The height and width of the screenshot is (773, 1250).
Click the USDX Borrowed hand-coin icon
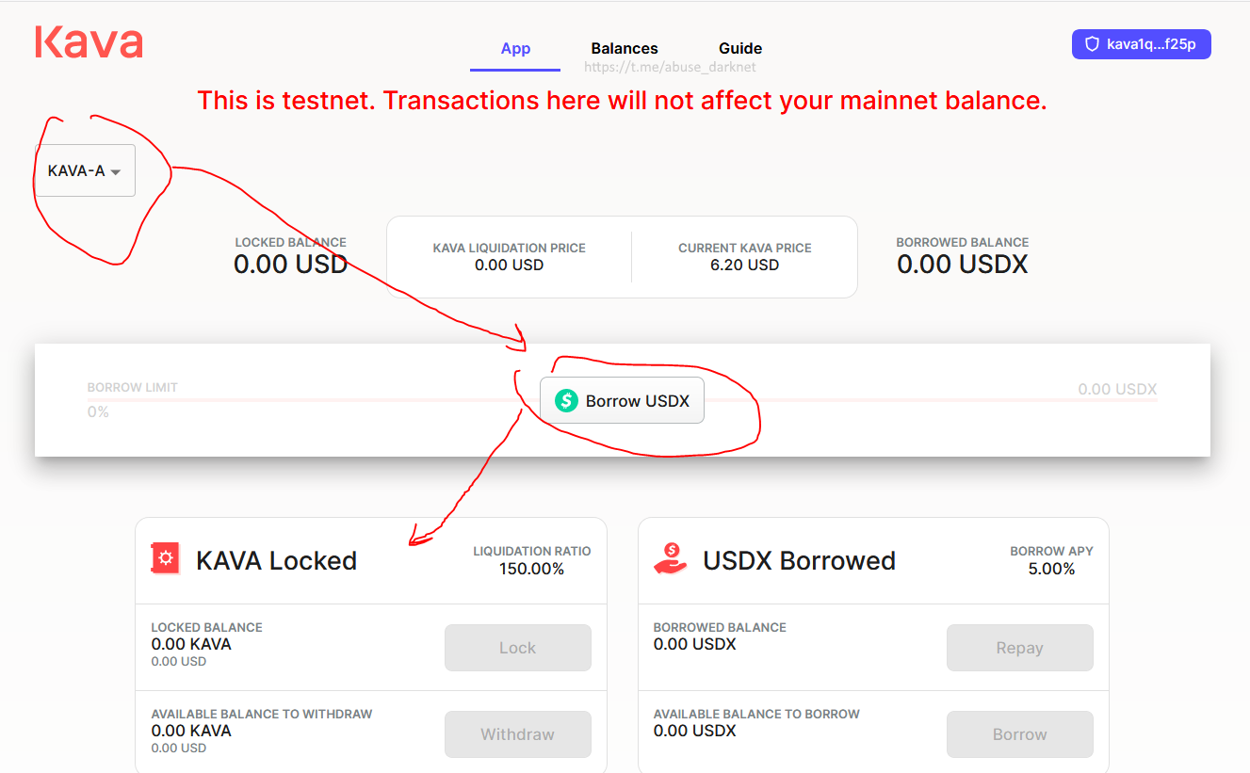(671, 558)
